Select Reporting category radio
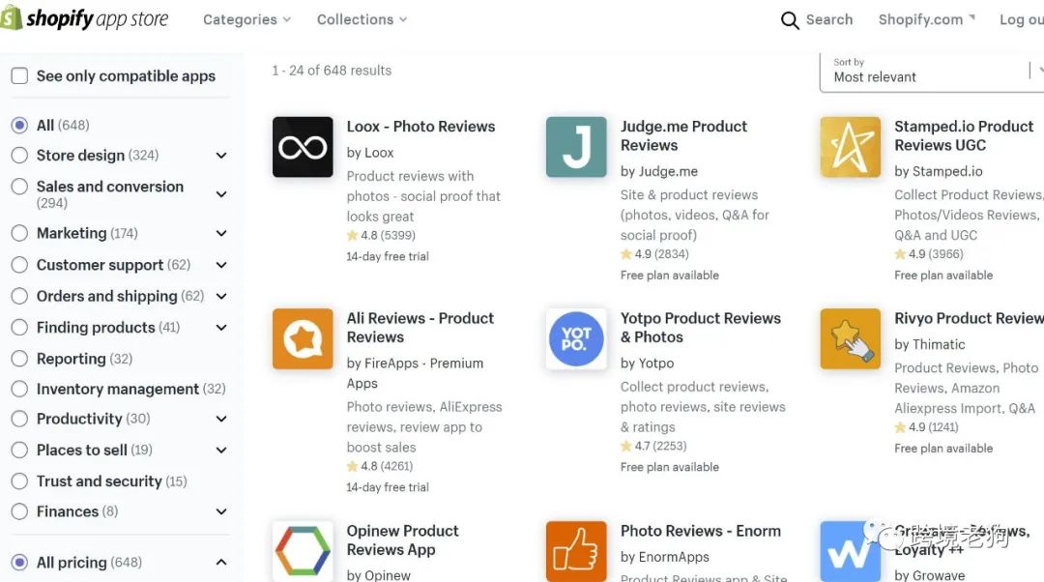The height and width of the screenshot is (582, 1044). [x=19, y=359]
